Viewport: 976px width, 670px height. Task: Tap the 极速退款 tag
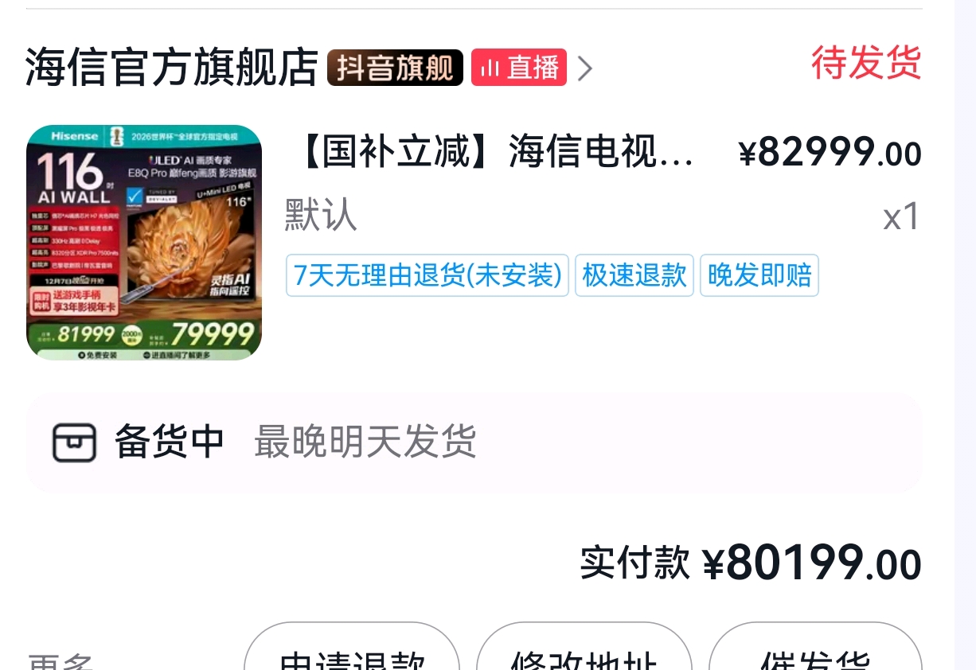[634, 275]
